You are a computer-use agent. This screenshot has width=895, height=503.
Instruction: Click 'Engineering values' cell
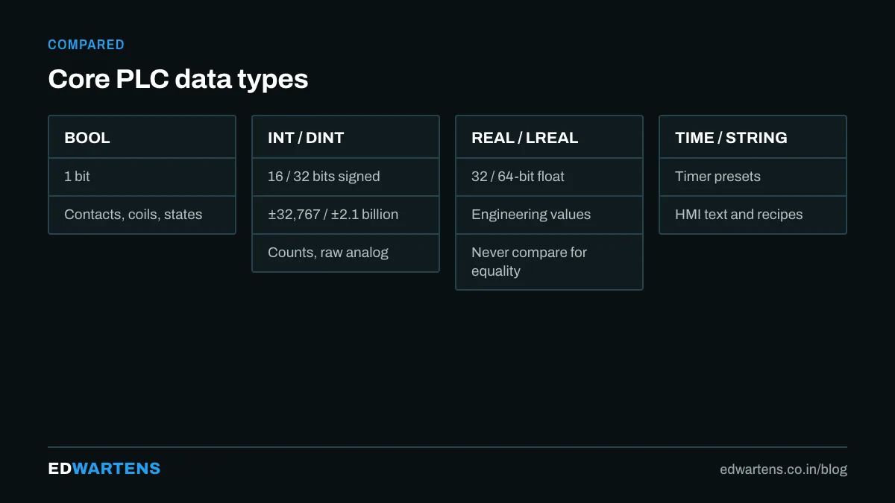(x=549, y=215)
